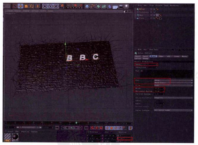Viewport: 198px width, 145px height.
Task: Go to end of animation button
Action: pyautogui.click(x=86, y=128)
